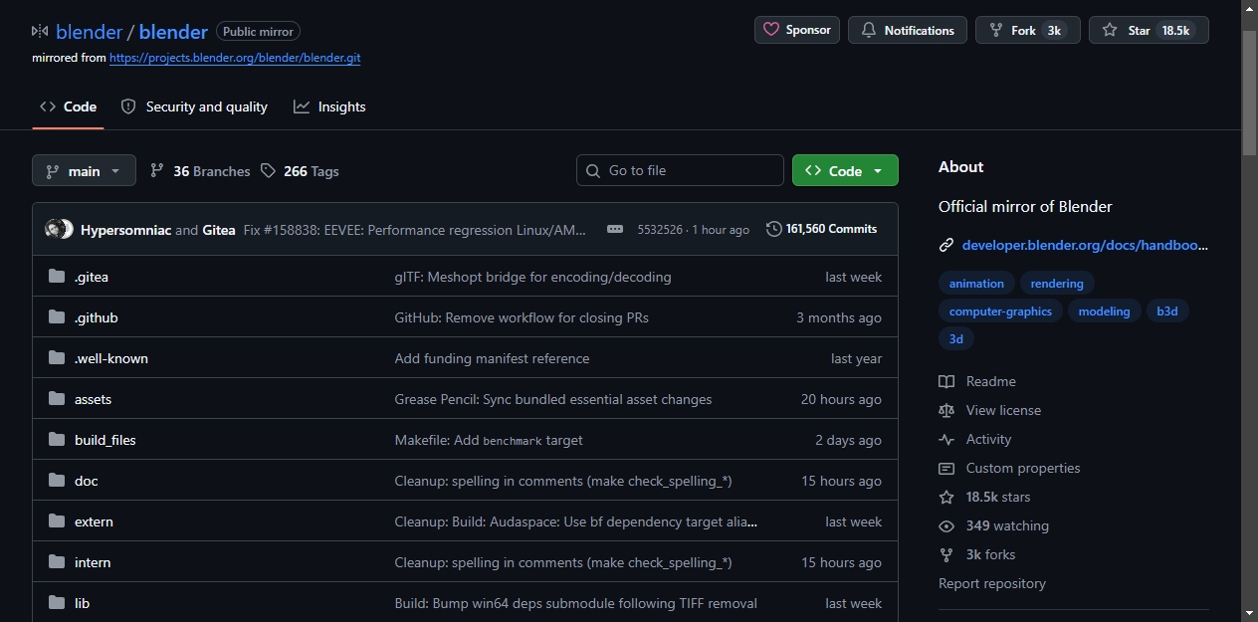Open commit hash 5532526
The width and height of the screenshot is (1258, 622).
click(x=660, y=229)
